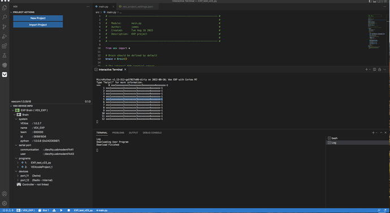This screenshot has width=390, height=213.
Task: Open the Manage gear icon
Action: click(x=4, y=203)
